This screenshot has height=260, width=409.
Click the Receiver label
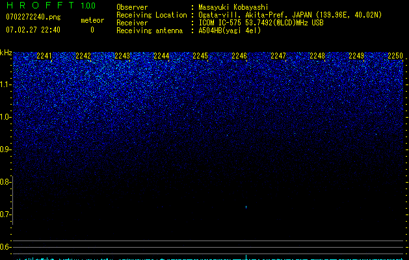coord(132,23)
